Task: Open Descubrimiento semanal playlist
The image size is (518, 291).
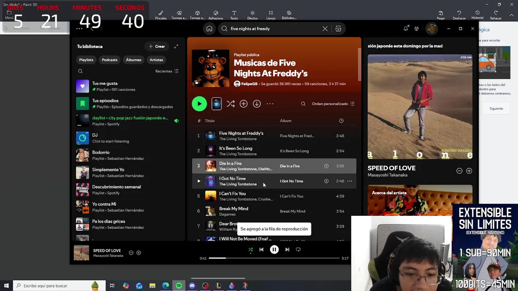Action: click(x=128, y=190)
